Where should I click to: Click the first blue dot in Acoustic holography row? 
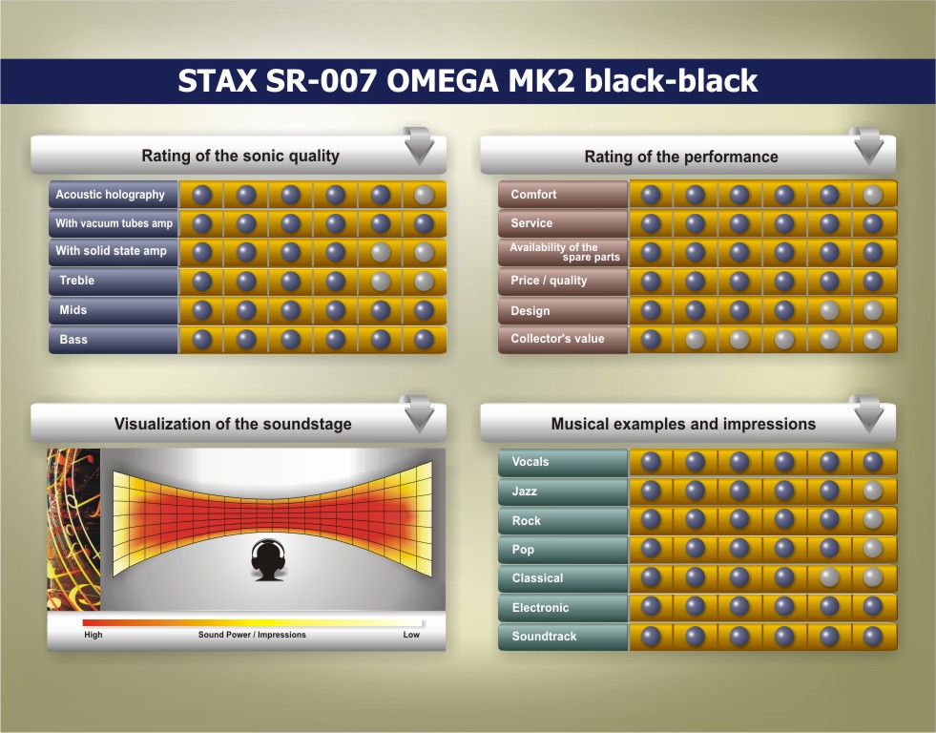click(201, 195)
